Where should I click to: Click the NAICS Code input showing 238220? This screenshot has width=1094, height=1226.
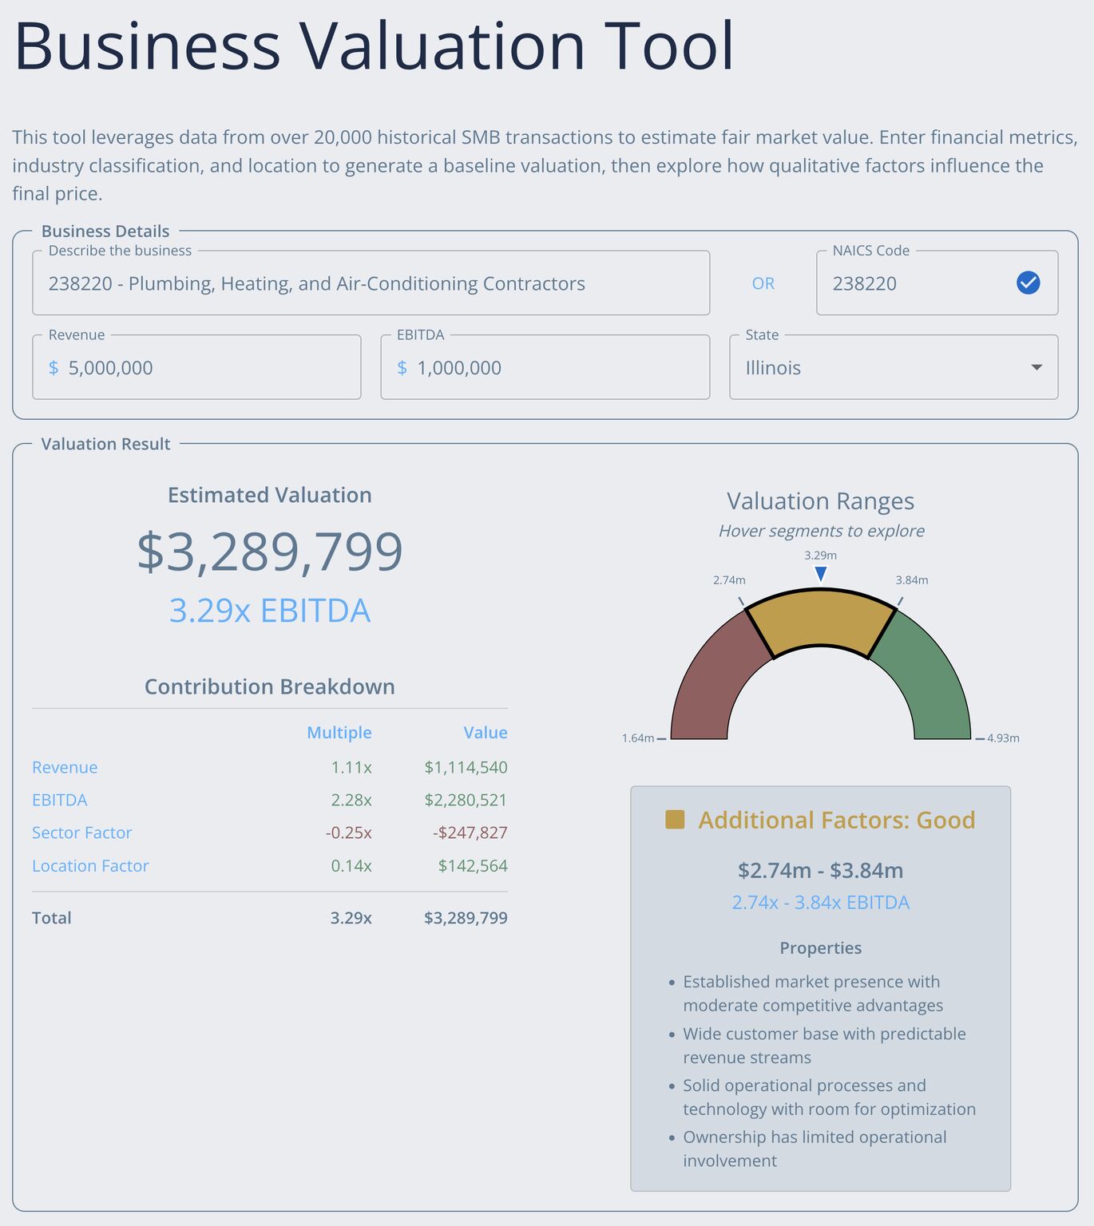coord(918,284)
